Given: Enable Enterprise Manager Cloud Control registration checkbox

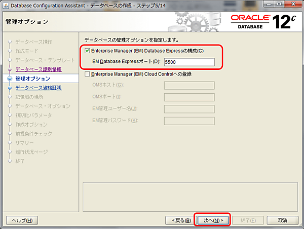Looking at the screenshot, I should click(87, 74).
